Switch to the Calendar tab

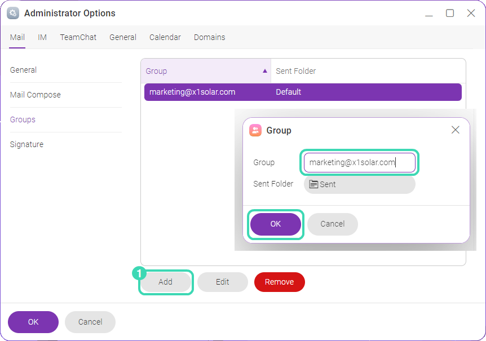click(x=165, y=37)
